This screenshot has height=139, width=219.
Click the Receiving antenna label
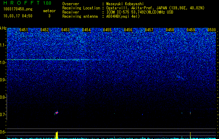click(x=80, y=16)
